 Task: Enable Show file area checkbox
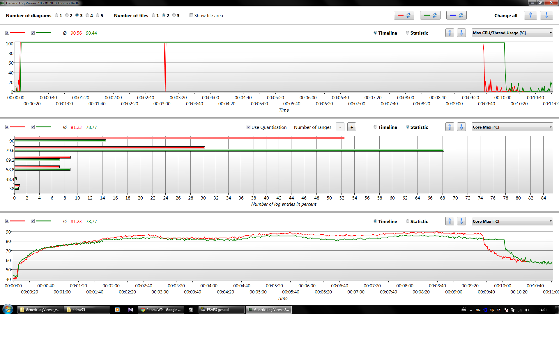pyautogui.click(x=191, y=15)
